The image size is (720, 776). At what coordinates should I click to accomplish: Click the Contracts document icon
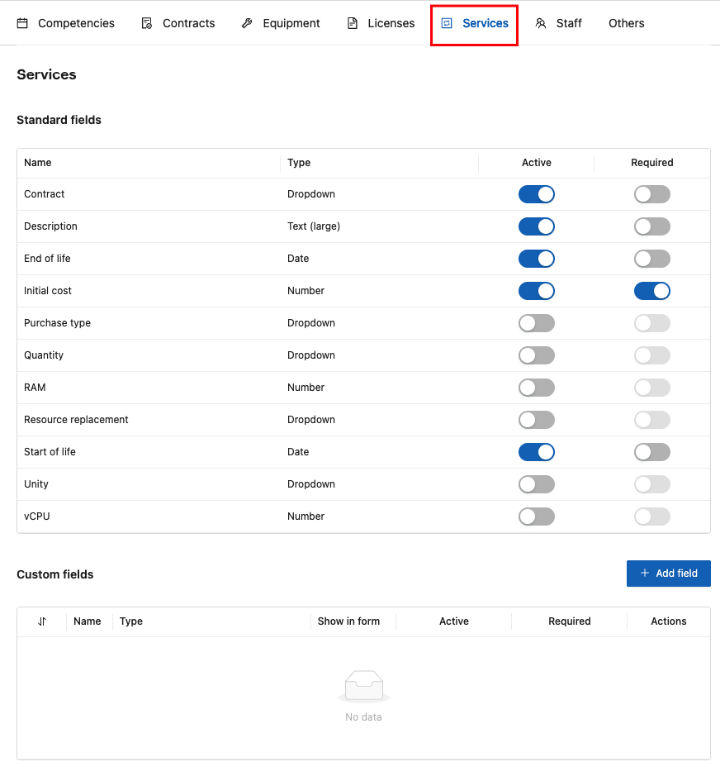(147, 23)
